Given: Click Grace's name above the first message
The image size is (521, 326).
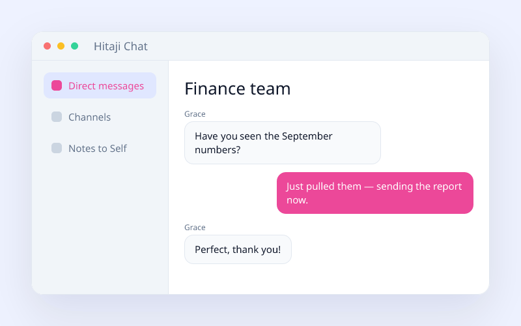Looking at the screenshot, I should point(195,114).
